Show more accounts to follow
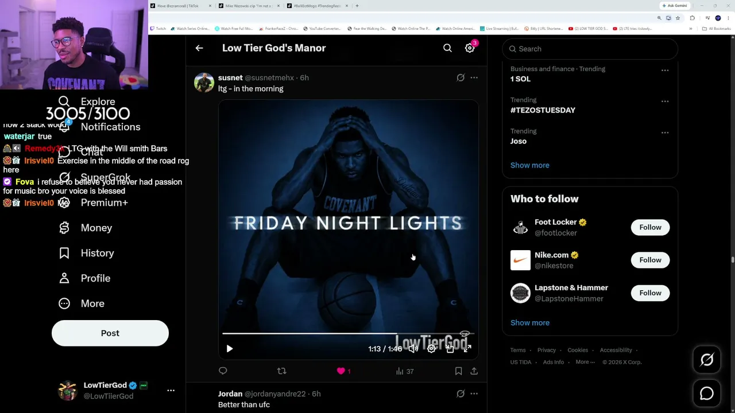This screenshot has width=735, height=413. [x=530, y=323]
